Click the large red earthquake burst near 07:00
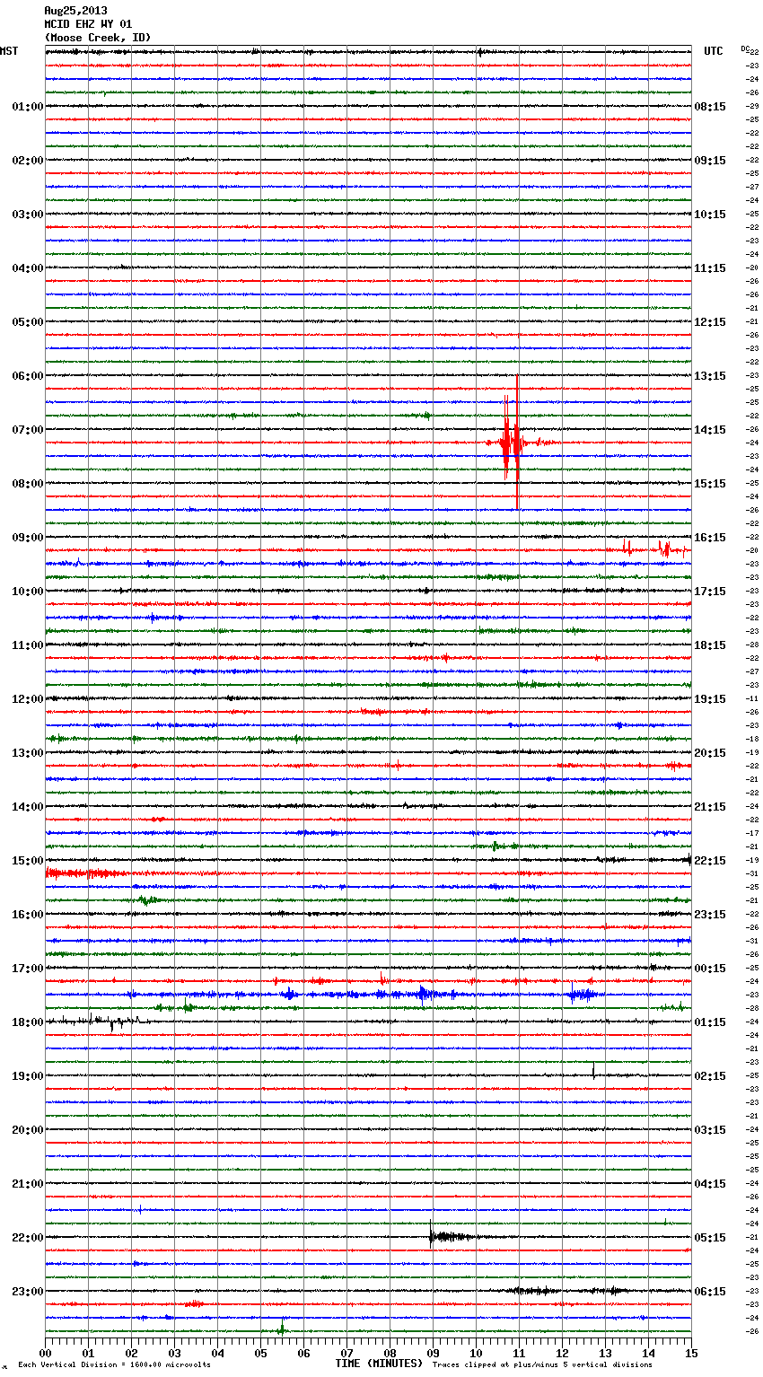The width and height of the screenshot is (763, 1377). tap(512, 442)
